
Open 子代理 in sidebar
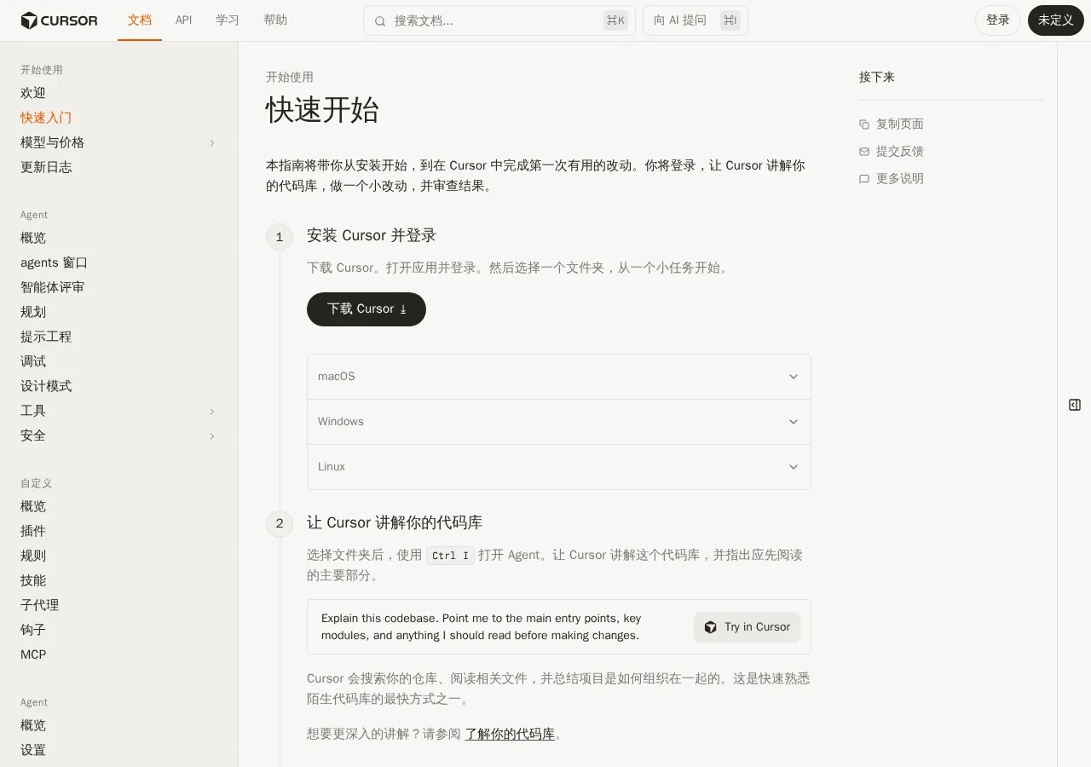pyautogui.click(x=40, y=606)
